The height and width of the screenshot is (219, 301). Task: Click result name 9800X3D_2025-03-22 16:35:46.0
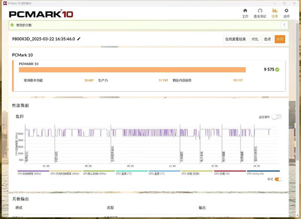pyautogui.click(x=44, y=39)
